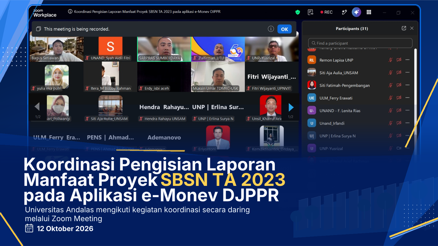Click in the Find a participant search field
This screenshot has width=438, height=246.
[360, 43]
